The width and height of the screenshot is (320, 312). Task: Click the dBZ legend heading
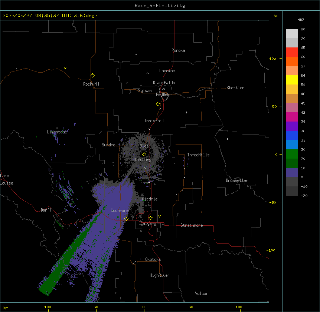301,20
